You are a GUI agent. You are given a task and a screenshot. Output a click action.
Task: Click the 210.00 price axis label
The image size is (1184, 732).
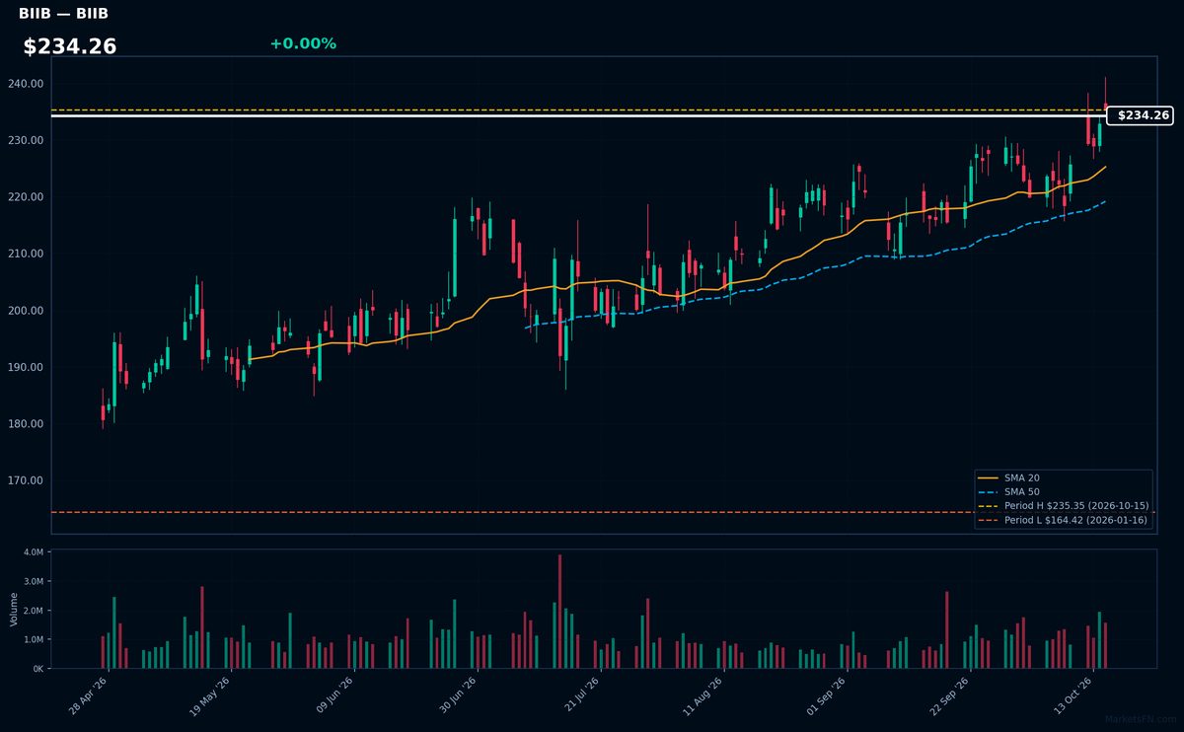tap(26, 255)
